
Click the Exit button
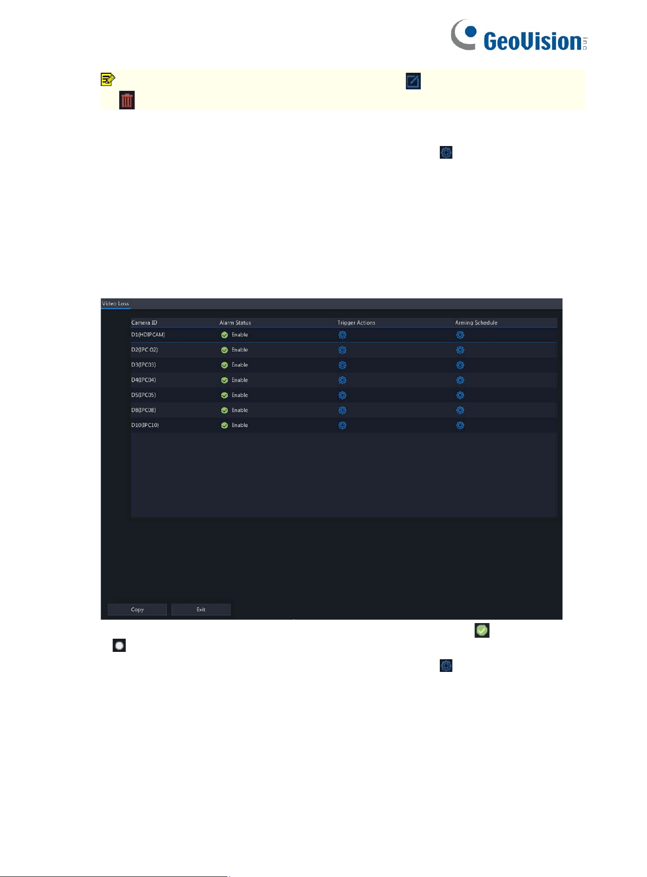click(x=201, y=609)
